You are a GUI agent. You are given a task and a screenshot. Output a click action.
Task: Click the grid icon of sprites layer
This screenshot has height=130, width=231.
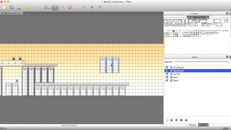pos(171,74)
